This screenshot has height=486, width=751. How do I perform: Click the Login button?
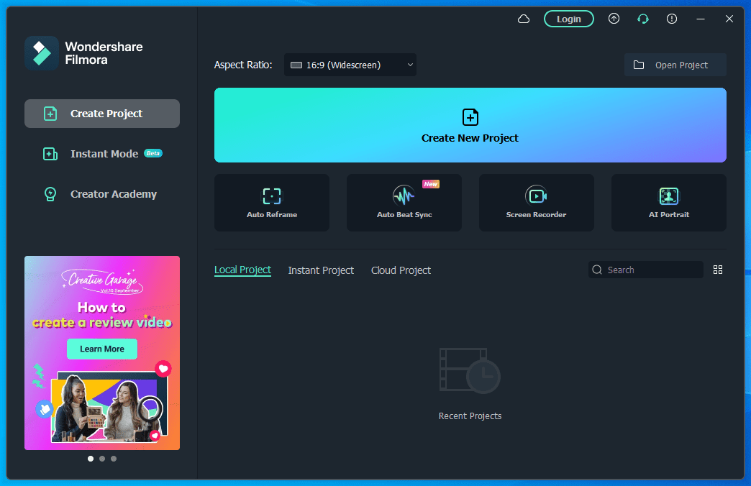point(568,19)
